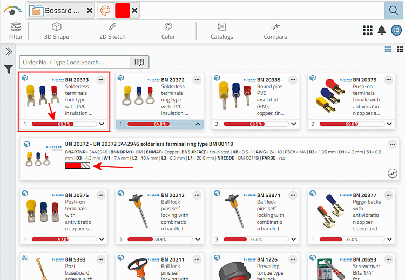Click the red color swatch in search bar

123,11
